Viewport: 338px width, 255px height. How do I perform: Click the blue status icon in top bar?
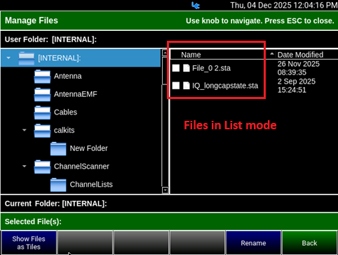click(x=196, y=5)
